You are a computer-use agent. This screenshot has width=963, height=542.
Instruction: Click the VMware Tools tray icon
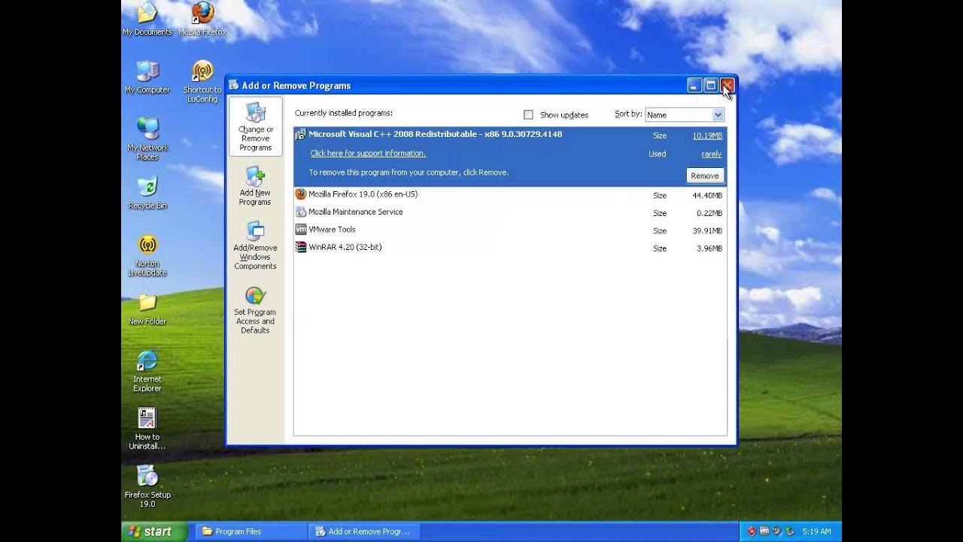764,531
